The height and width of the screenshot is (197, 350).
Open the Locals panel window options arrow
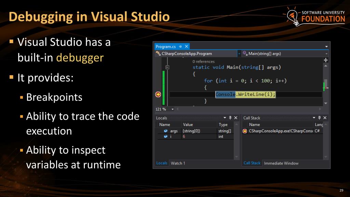pyautogui.click(x=225, y=118)
